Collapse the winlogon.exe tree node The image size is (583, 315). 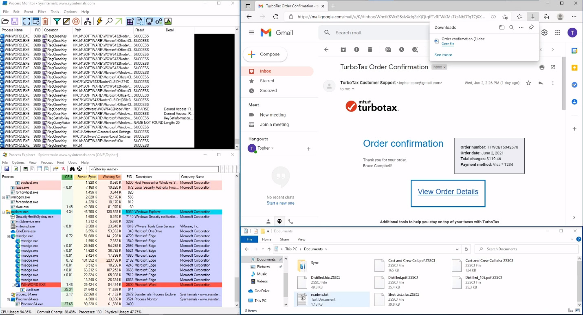click(x=4, y=197)
